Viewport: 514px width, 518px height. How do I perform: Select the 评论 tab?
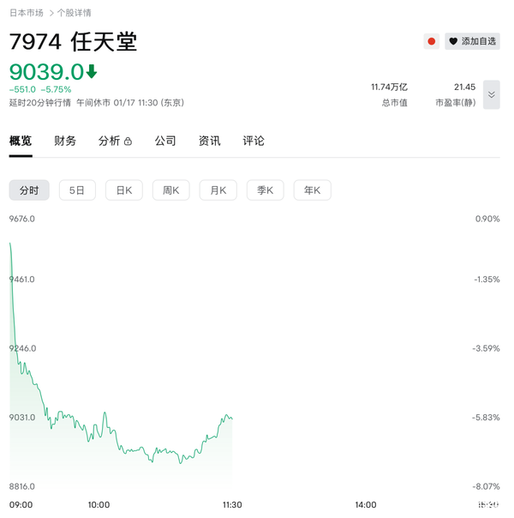tap(254, 141)
